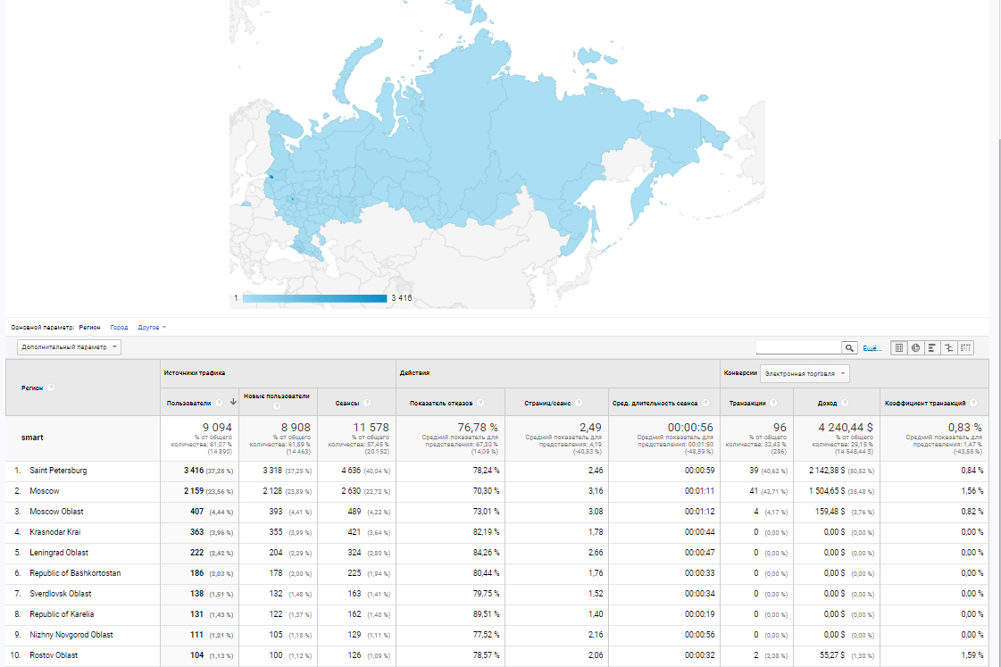The image size is (1001, 667).
Task: Open the Электронная торговля conversions dropdown
Action: click(x=805, y=373)
